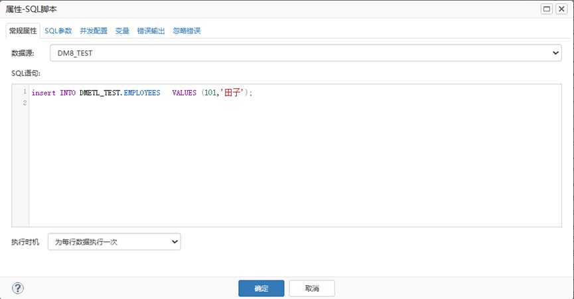Click the 'insert' keyword in line 1

pos(44,93)
